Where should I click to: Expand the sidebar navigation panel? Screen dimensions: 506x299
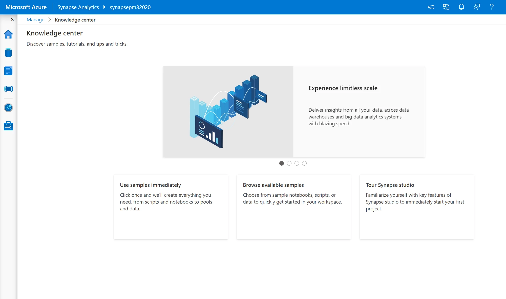[x=12, y=19]
